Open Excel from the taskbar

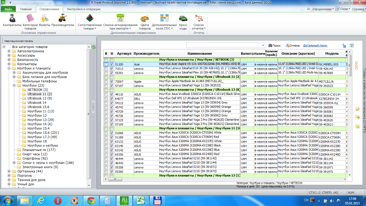tap(141, 200)
